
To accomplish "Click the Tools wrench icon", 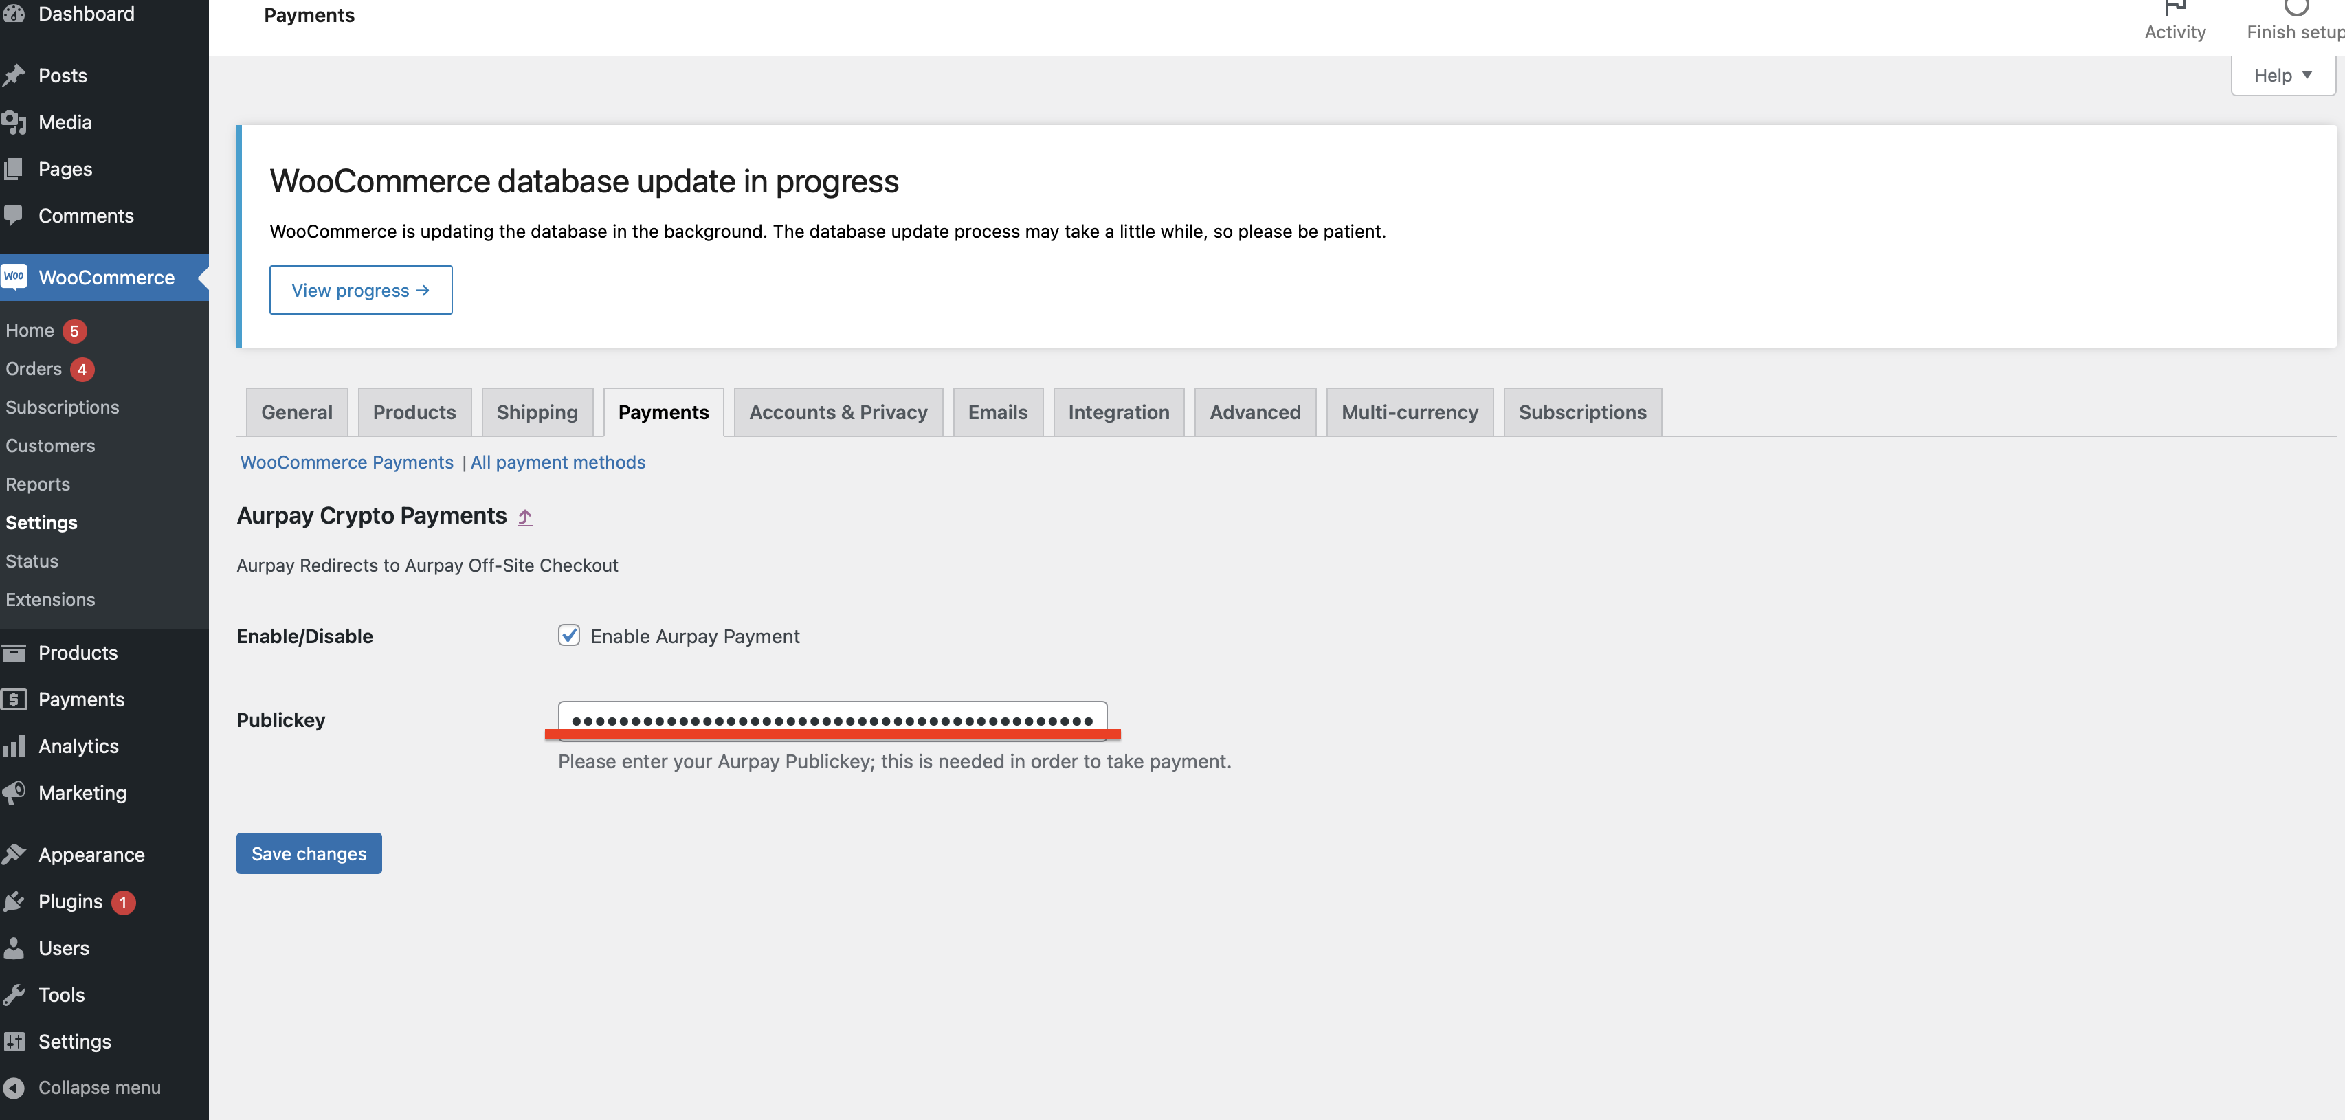I will [14, 994].
